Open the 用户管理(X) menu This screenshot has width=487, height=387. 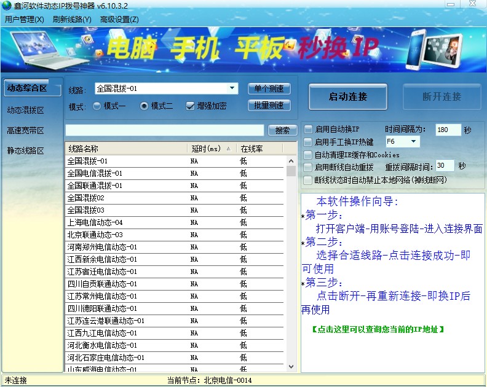click(x=24, y=20)
